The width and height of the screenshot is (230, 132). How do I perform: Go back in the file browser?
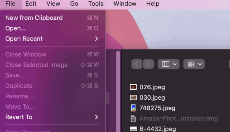point(137,64)
